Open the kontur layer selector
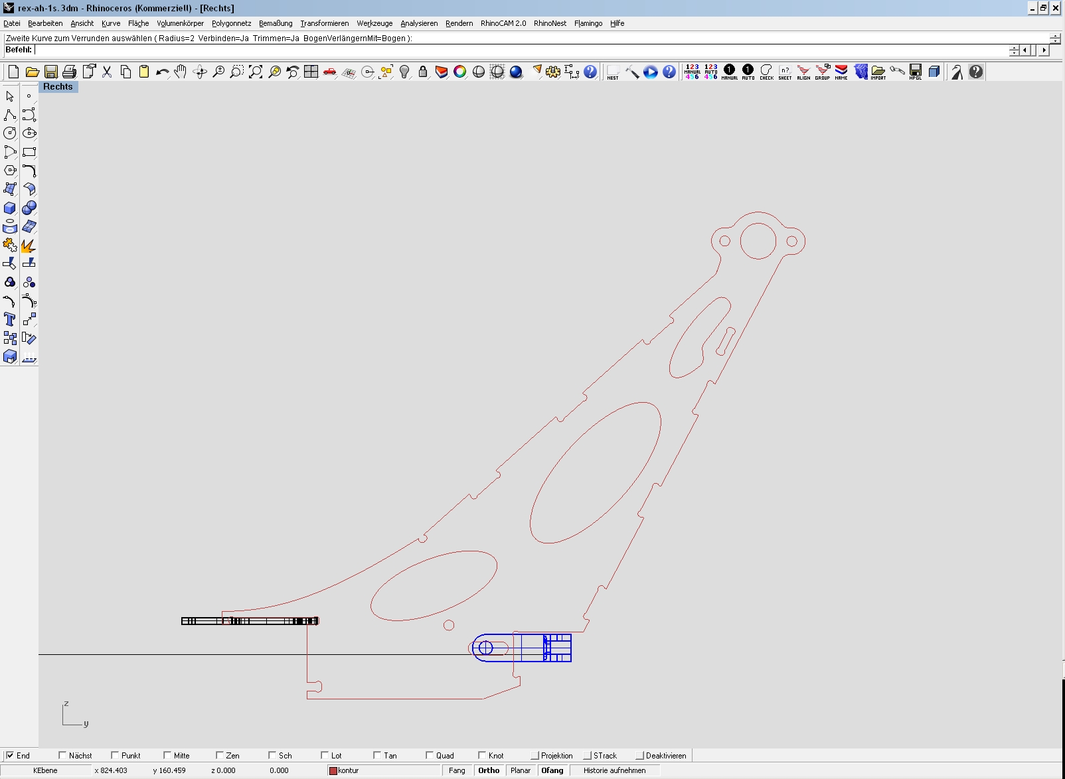Viewport: 1065px width, 779px height. pos(384,770)
